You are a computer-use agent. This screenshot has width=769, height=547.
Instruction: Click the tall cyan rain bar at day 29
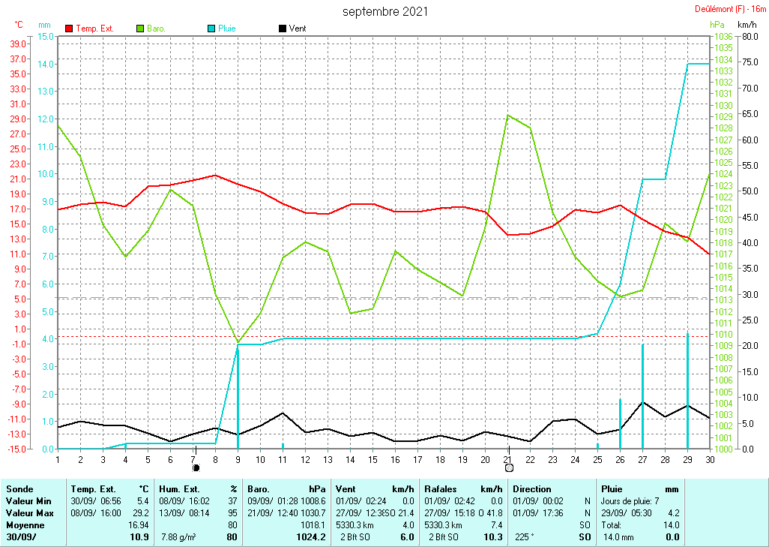coord(688,390)
